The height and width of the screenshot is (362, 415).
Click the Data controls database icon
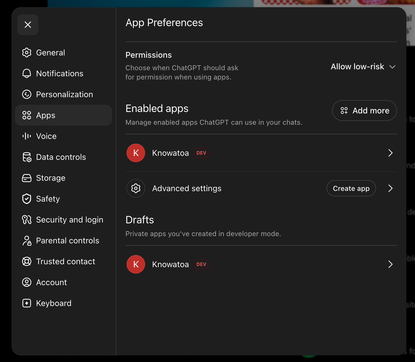27,157
